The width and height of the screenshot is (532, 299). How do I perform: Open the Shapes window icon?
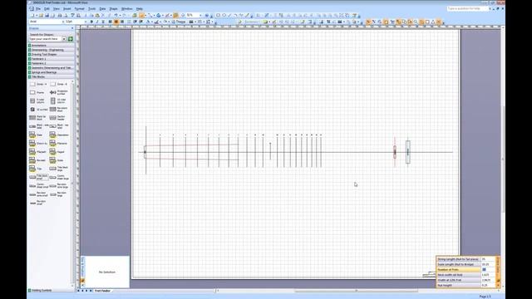(135, 15)
